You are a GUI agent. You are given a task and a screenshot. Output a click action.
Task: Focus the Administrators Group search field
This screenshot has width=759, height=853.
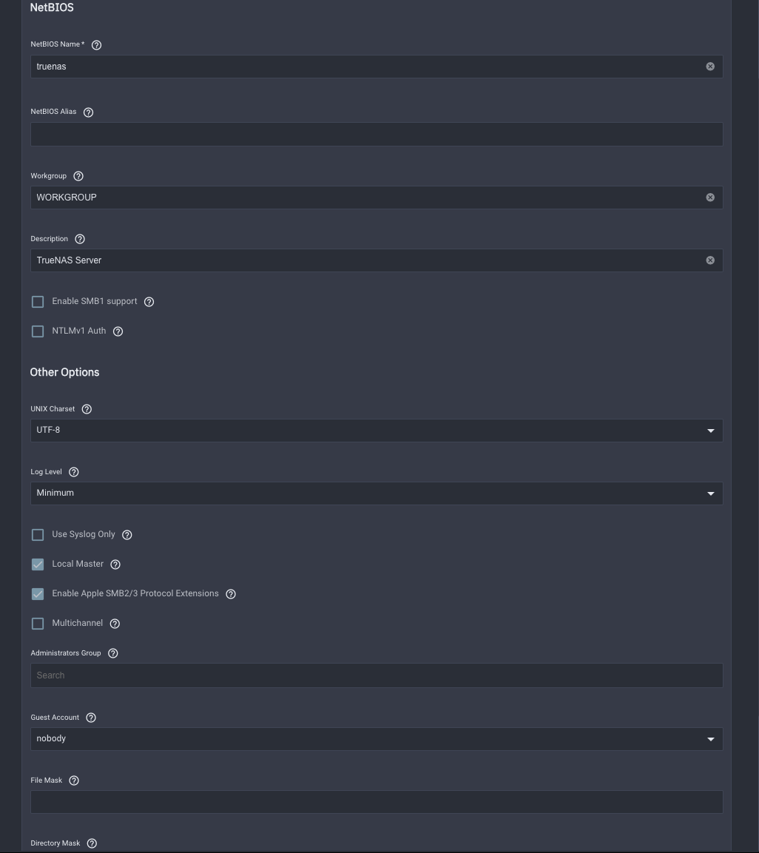pos(377,675)
